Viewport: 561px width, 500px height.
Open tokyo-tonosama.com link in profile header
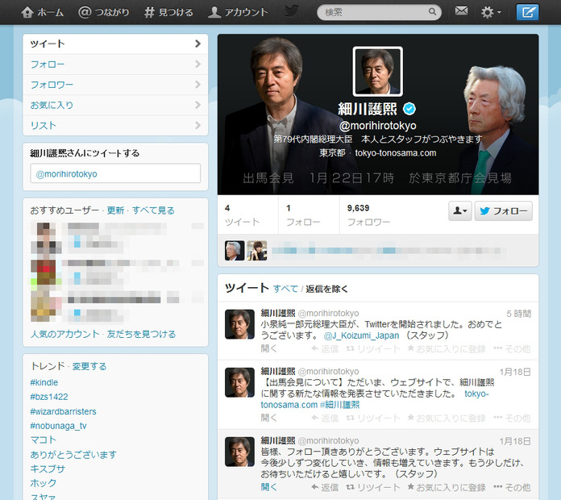(396, 153)
